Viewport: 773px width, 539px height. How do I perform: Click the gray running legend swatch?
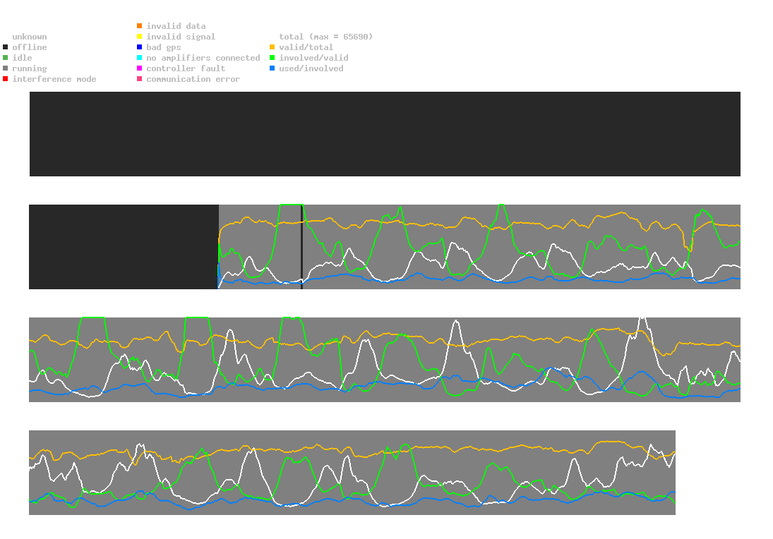(x=6, y=68)
